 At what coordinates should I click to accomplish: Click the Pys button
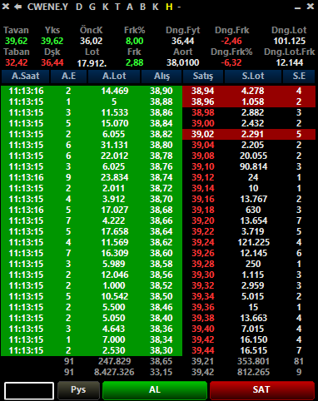click(x=78, y=390)
